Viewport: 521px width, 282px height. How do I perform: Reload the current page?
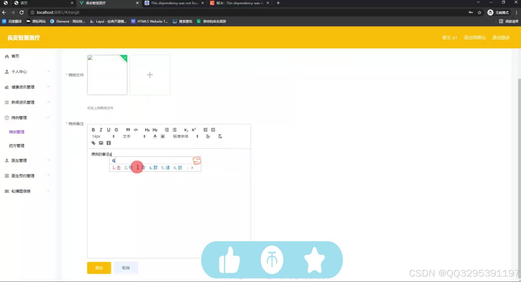tap(22, 12)
